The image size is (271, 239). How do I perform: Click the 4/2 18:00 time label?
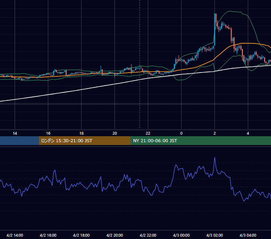[81, 235]
